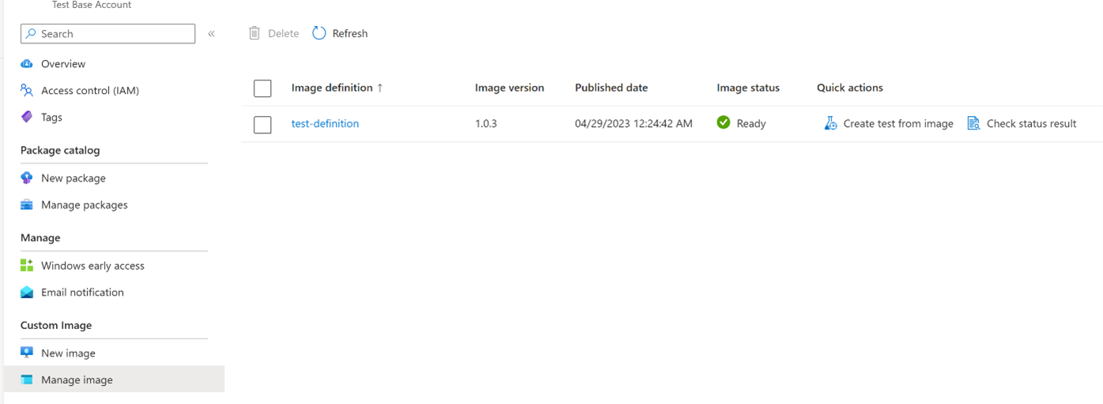
Task: Click the New package upload icon
Action: coord(27,178)
